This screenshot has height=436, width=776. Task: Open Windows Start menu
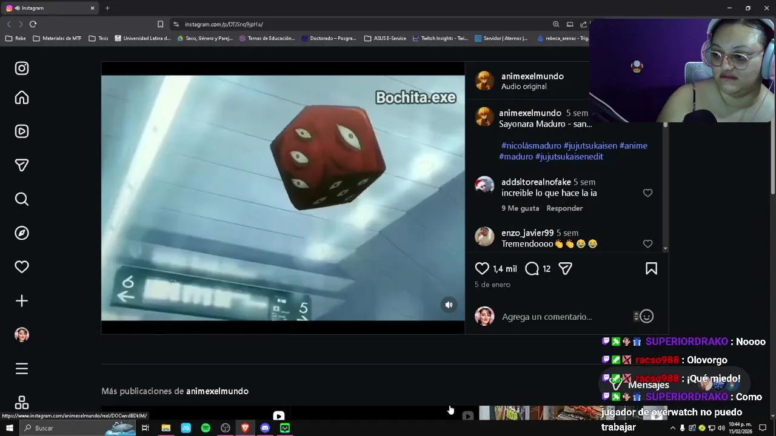tap(9, 428)
